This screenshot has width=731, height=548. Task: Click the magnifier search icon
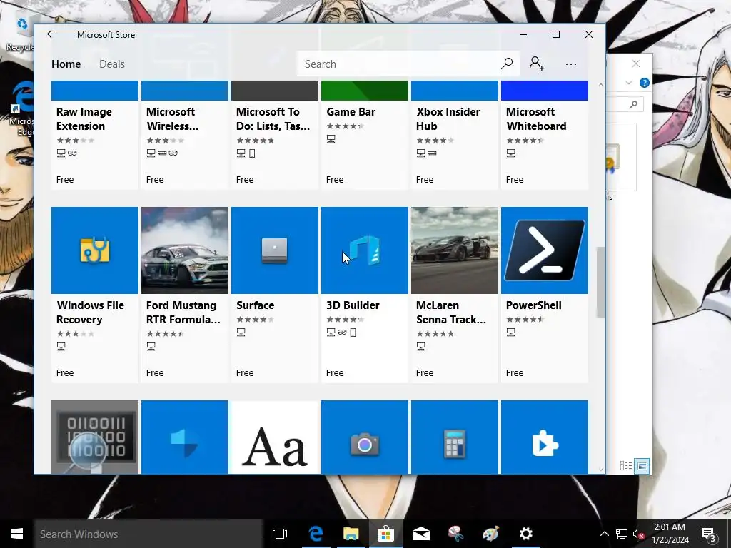(507, 64)
